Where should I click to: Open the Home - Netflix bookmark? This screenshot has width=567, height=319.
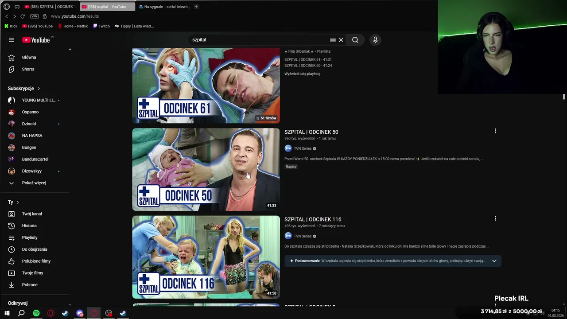tap(73, 26)
